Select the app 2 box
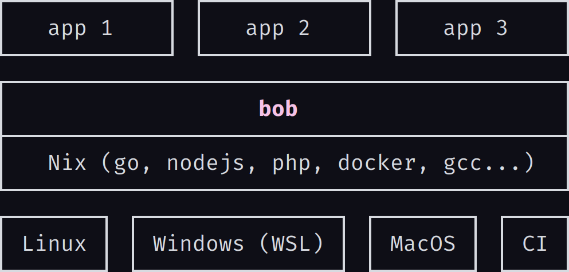Image resolution: width=569 pixels, height=272 pixels. coord(284,28)
